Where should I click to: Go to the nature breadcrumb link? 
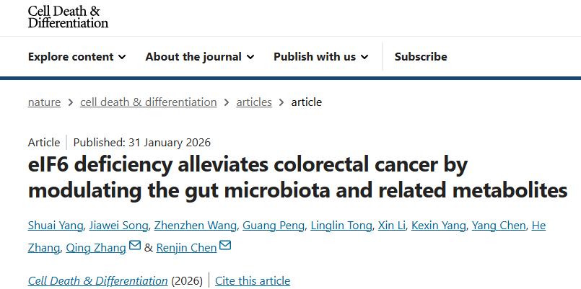[x=44, y=102]
